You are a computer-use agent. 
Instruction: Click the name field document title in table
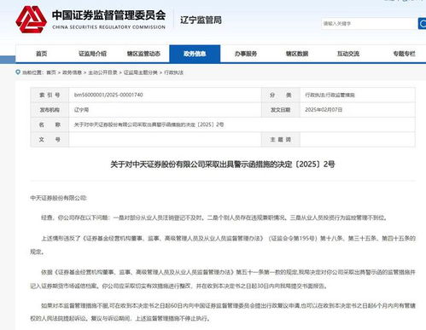click(x=149, y=124)
